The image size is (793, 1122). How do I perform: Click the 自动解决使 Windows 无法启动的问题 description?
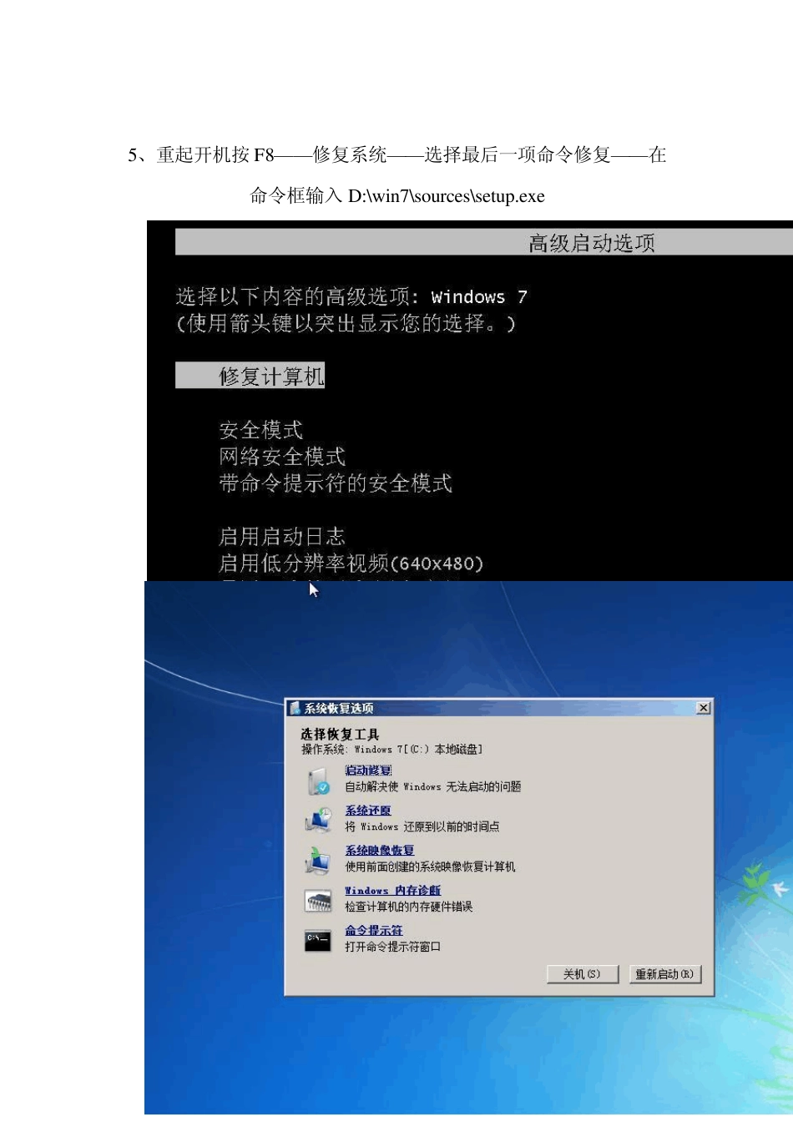[433, 786]
